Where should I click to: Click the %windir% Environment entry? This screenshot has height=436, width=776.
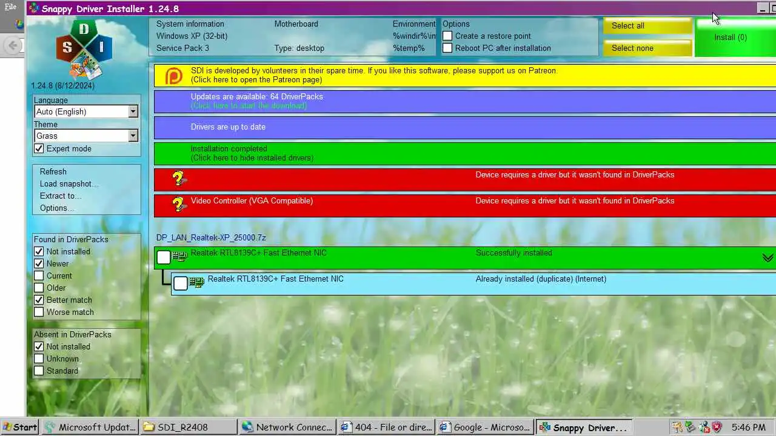(414, 36)
